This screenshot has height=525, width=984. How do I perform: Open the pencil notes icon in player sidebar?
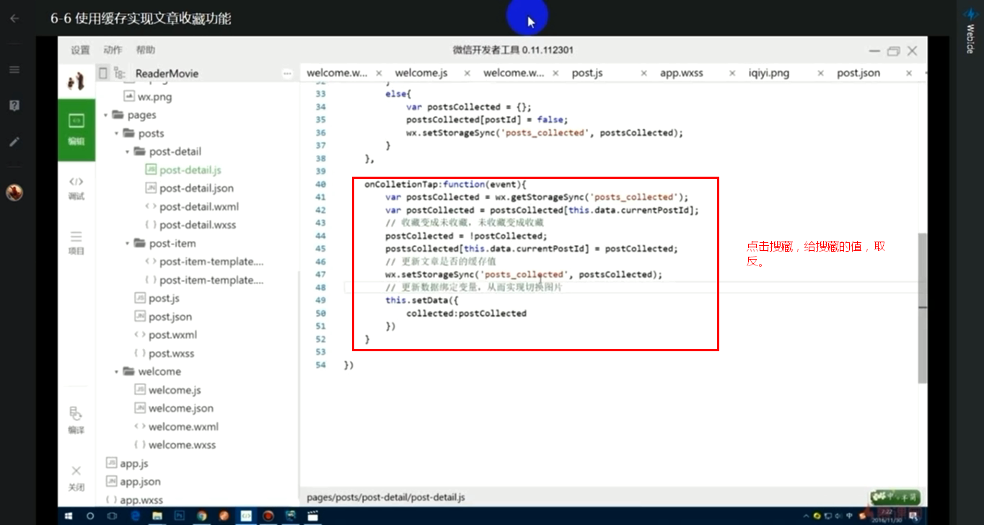(x=14, y=142)
